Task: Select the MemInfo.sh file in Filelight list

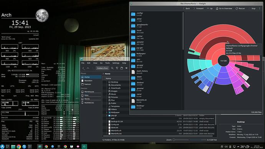Action: coord(156,101)
